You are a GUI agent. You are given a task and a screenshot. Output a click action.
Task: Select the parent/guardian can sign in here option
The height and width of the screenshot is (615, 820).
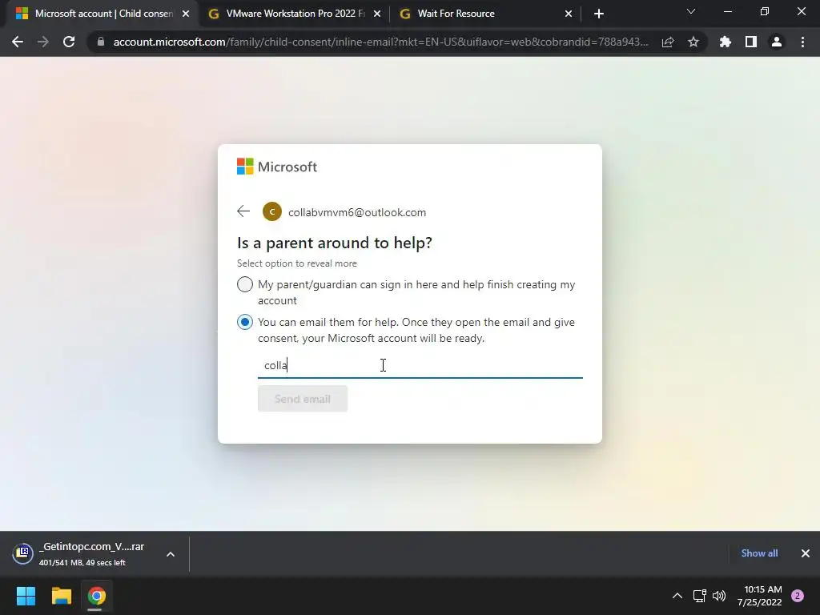point(245,284)
